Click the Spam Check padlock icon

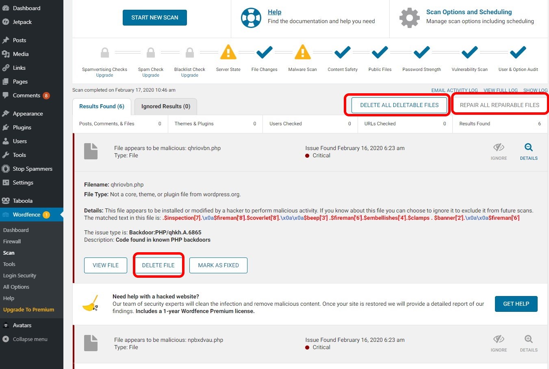pyautogui.click(x=151, y=53)
